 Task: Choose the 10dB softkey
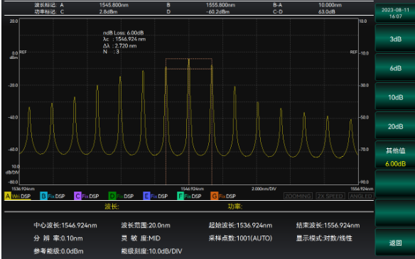click(395, 97)
